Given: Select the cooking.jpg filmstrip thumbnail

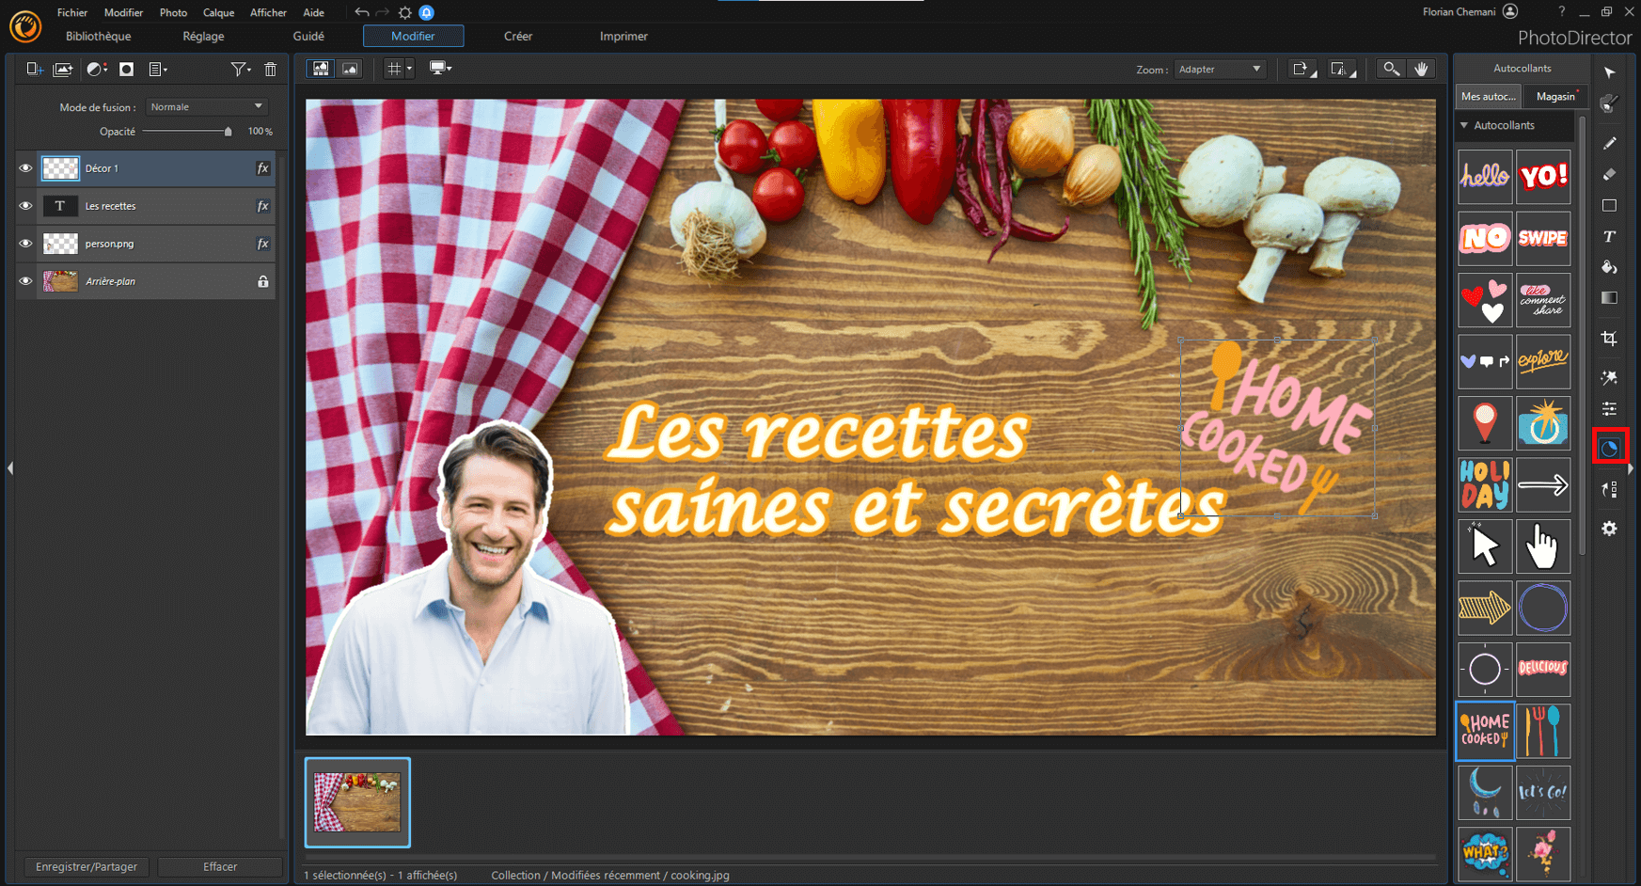Looking at the screenshot, I should coord(357,802).
